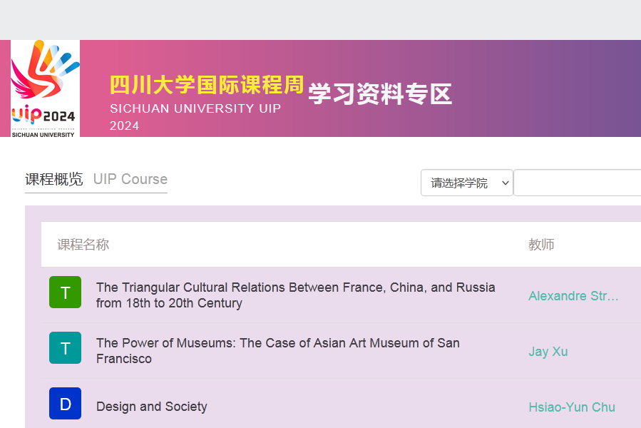Click the UIP Course heading text
Viewport: 641px width, 428px height.
pyautogui.click(x=130, y=179)
